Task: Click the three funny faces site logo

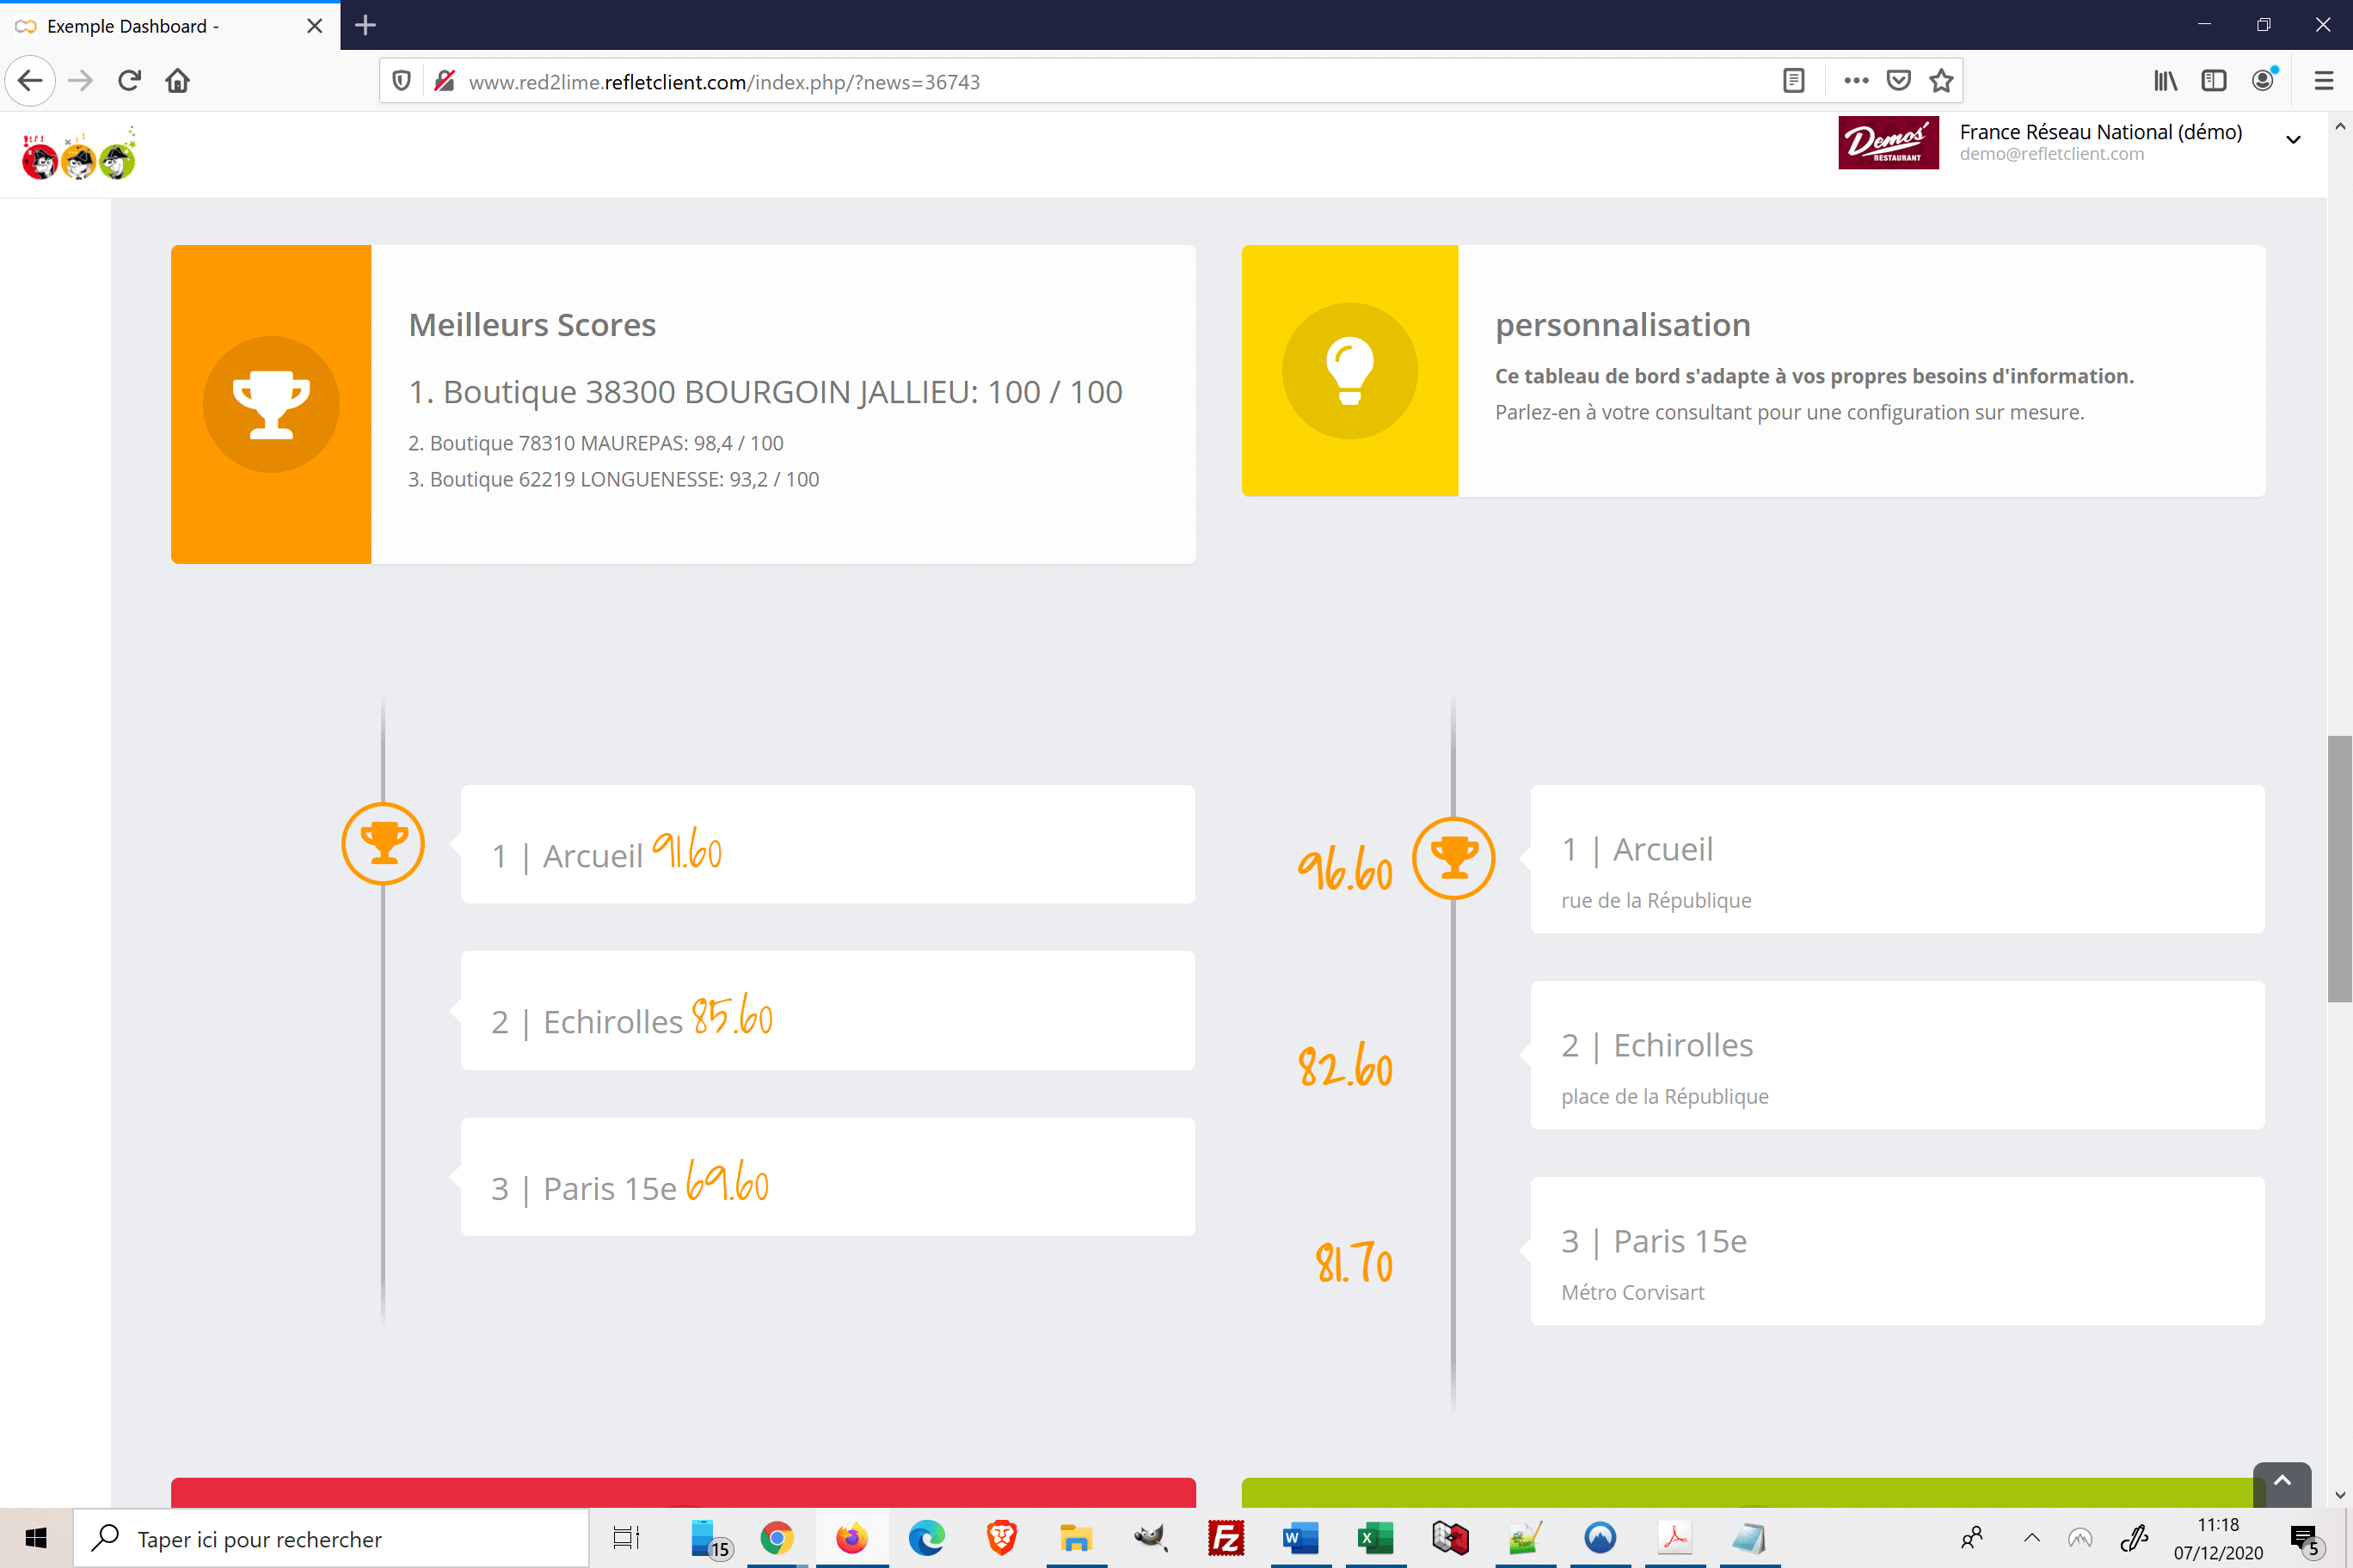Action: [x=79, y=155]
